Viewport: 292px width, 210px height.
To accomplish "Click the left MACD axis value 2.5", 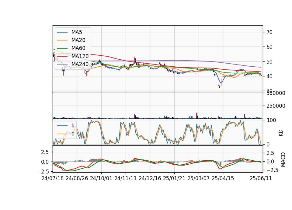I will tap(45, 152).
